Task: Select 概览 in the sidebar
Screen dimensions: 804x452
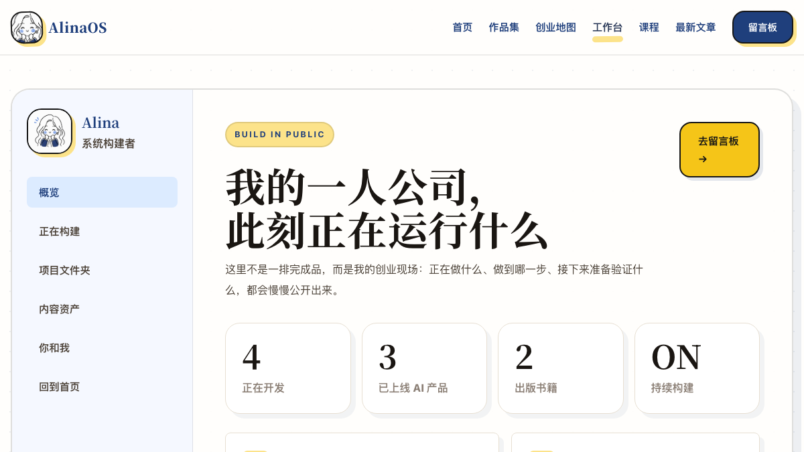Action: (x=102, y=192)
